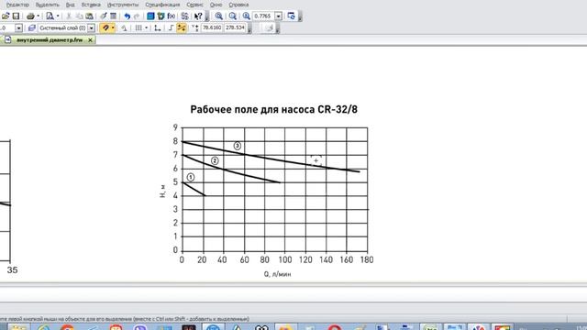
Task: Print the document using the printer icon
Action: (x=30, y=16)
